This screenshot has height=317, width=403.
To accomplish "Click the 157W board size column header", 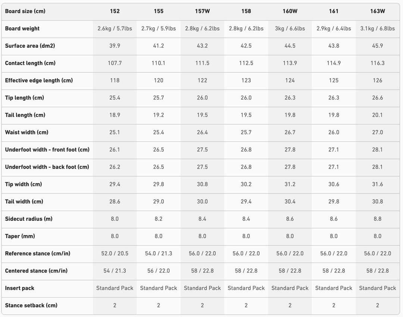I will coord(202,11).
